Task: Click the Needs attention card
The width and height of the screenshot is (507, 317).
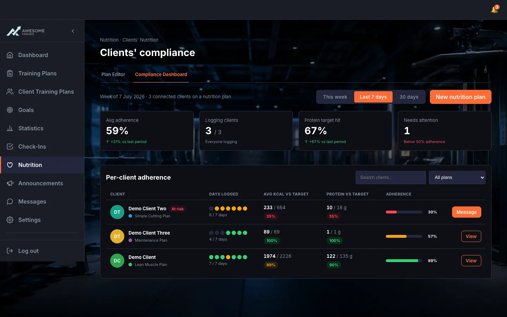Action: [445, 131]
